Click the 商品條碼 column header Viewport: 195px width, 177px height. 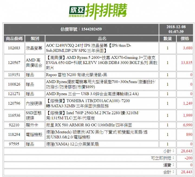14,38
